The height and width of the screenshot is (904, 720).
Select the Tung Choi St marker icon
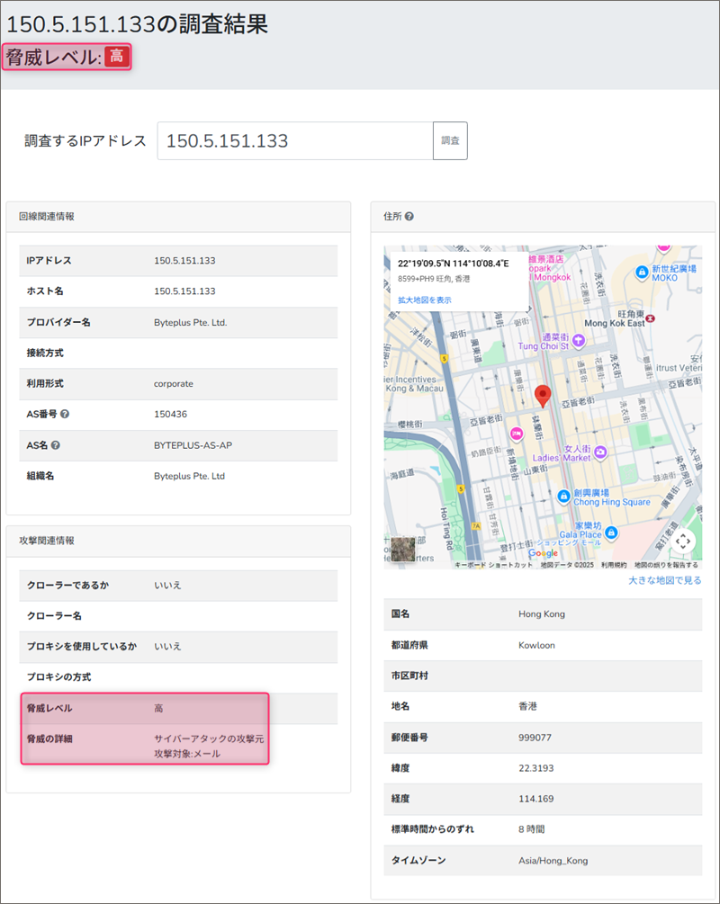click(579, 341)
